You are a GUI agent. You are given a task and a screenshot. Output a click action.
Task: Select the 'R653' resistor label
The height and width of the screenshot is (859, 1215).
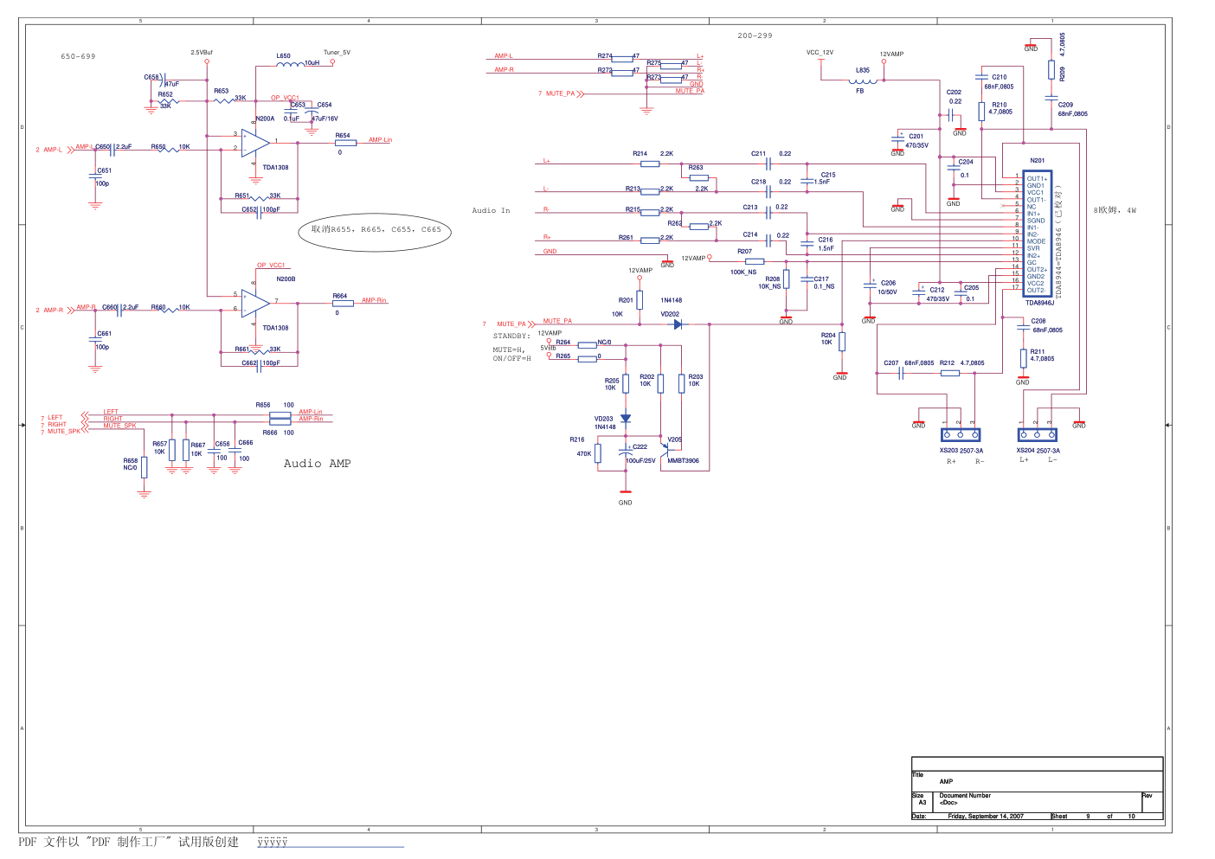[222, 91]
